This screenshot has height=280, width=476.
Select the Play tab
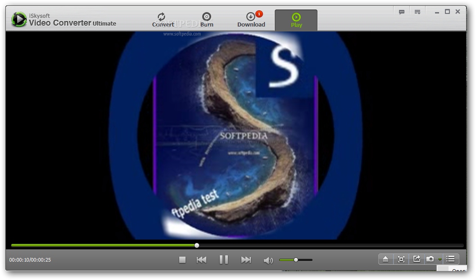coord(296,20)
